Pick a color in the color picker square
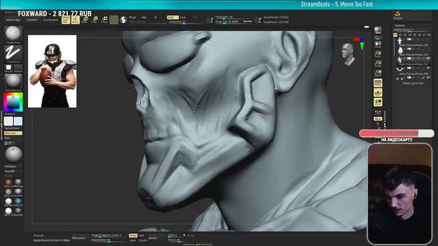Viewport: 438px width, 246px height. [13, 102]
